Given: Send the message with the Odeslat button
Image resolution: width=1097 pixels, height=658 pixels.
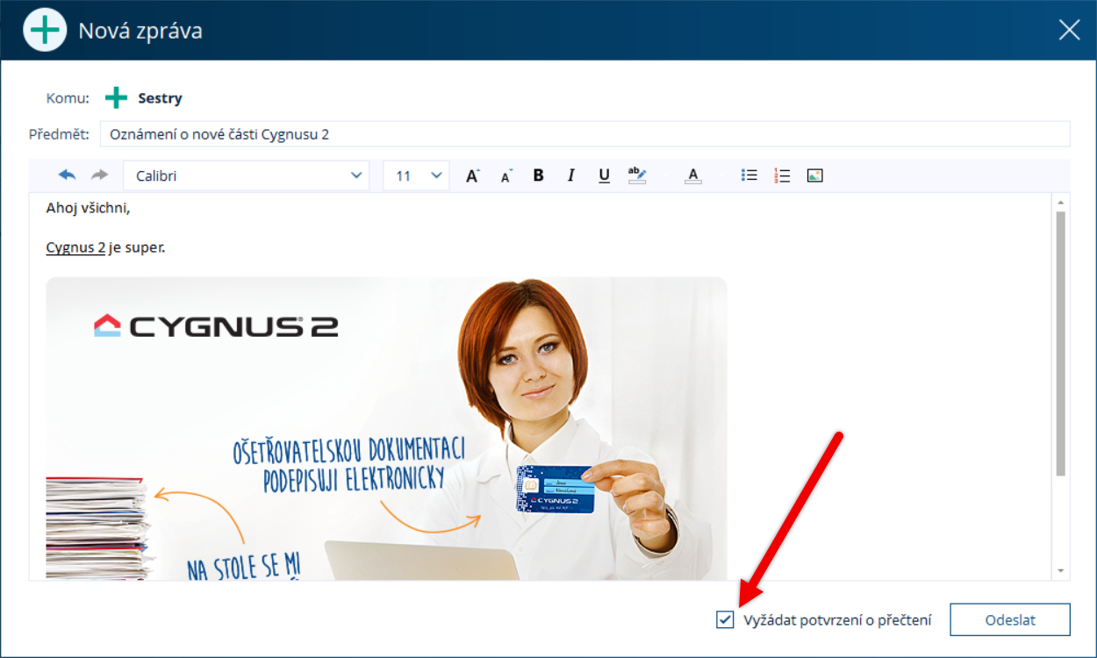Looking at the screenshot, I should pos(1010,619).
